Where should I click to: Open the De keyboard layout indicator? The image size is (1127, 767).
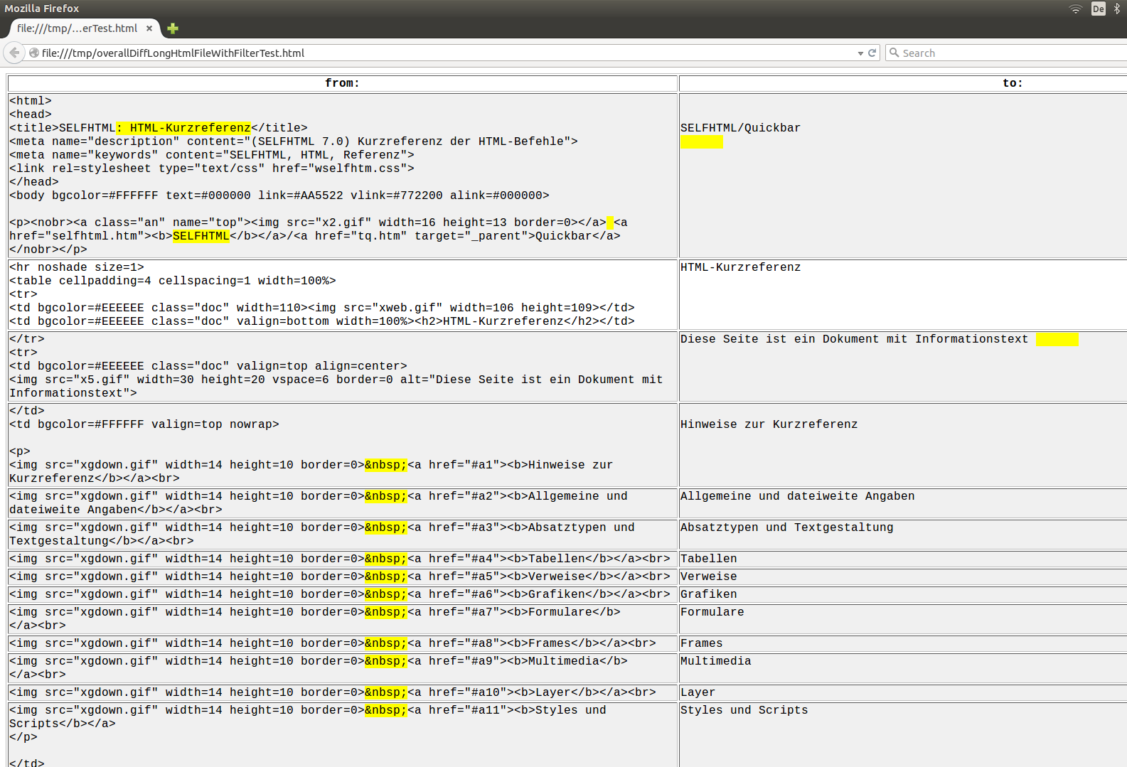click(x=1099, y=9)
